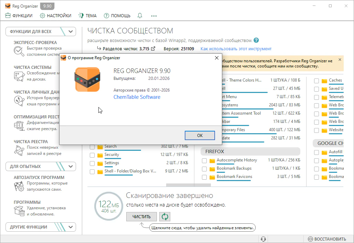This screenshot has width=354, height=243.
Task: Click the green refresh rescan icon
Action: coord(165,216)
